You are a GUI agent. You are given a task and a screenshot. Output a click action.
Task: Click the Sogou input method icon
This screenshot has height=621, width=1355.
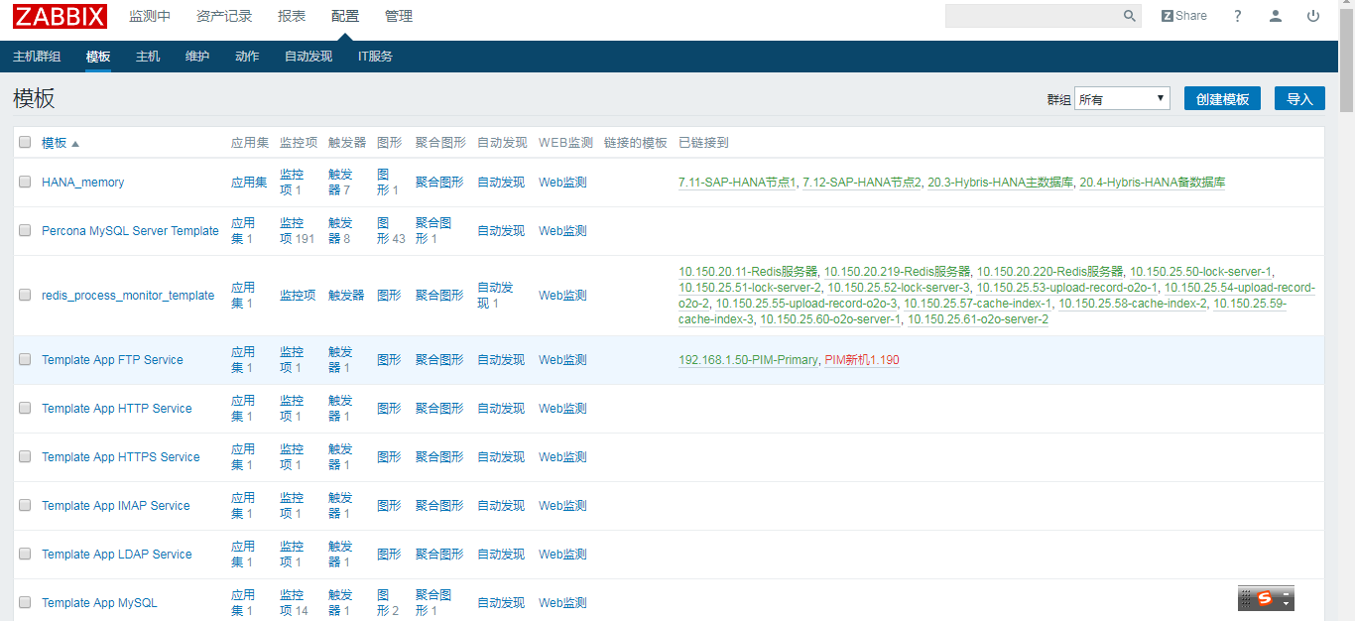pyautogui.click(x=1265, y=598)
